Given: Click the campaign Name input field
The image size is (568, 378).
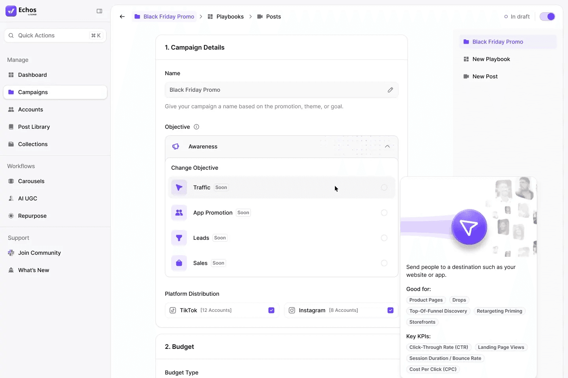Looking at the screenshot, I should tap(282, 90).
